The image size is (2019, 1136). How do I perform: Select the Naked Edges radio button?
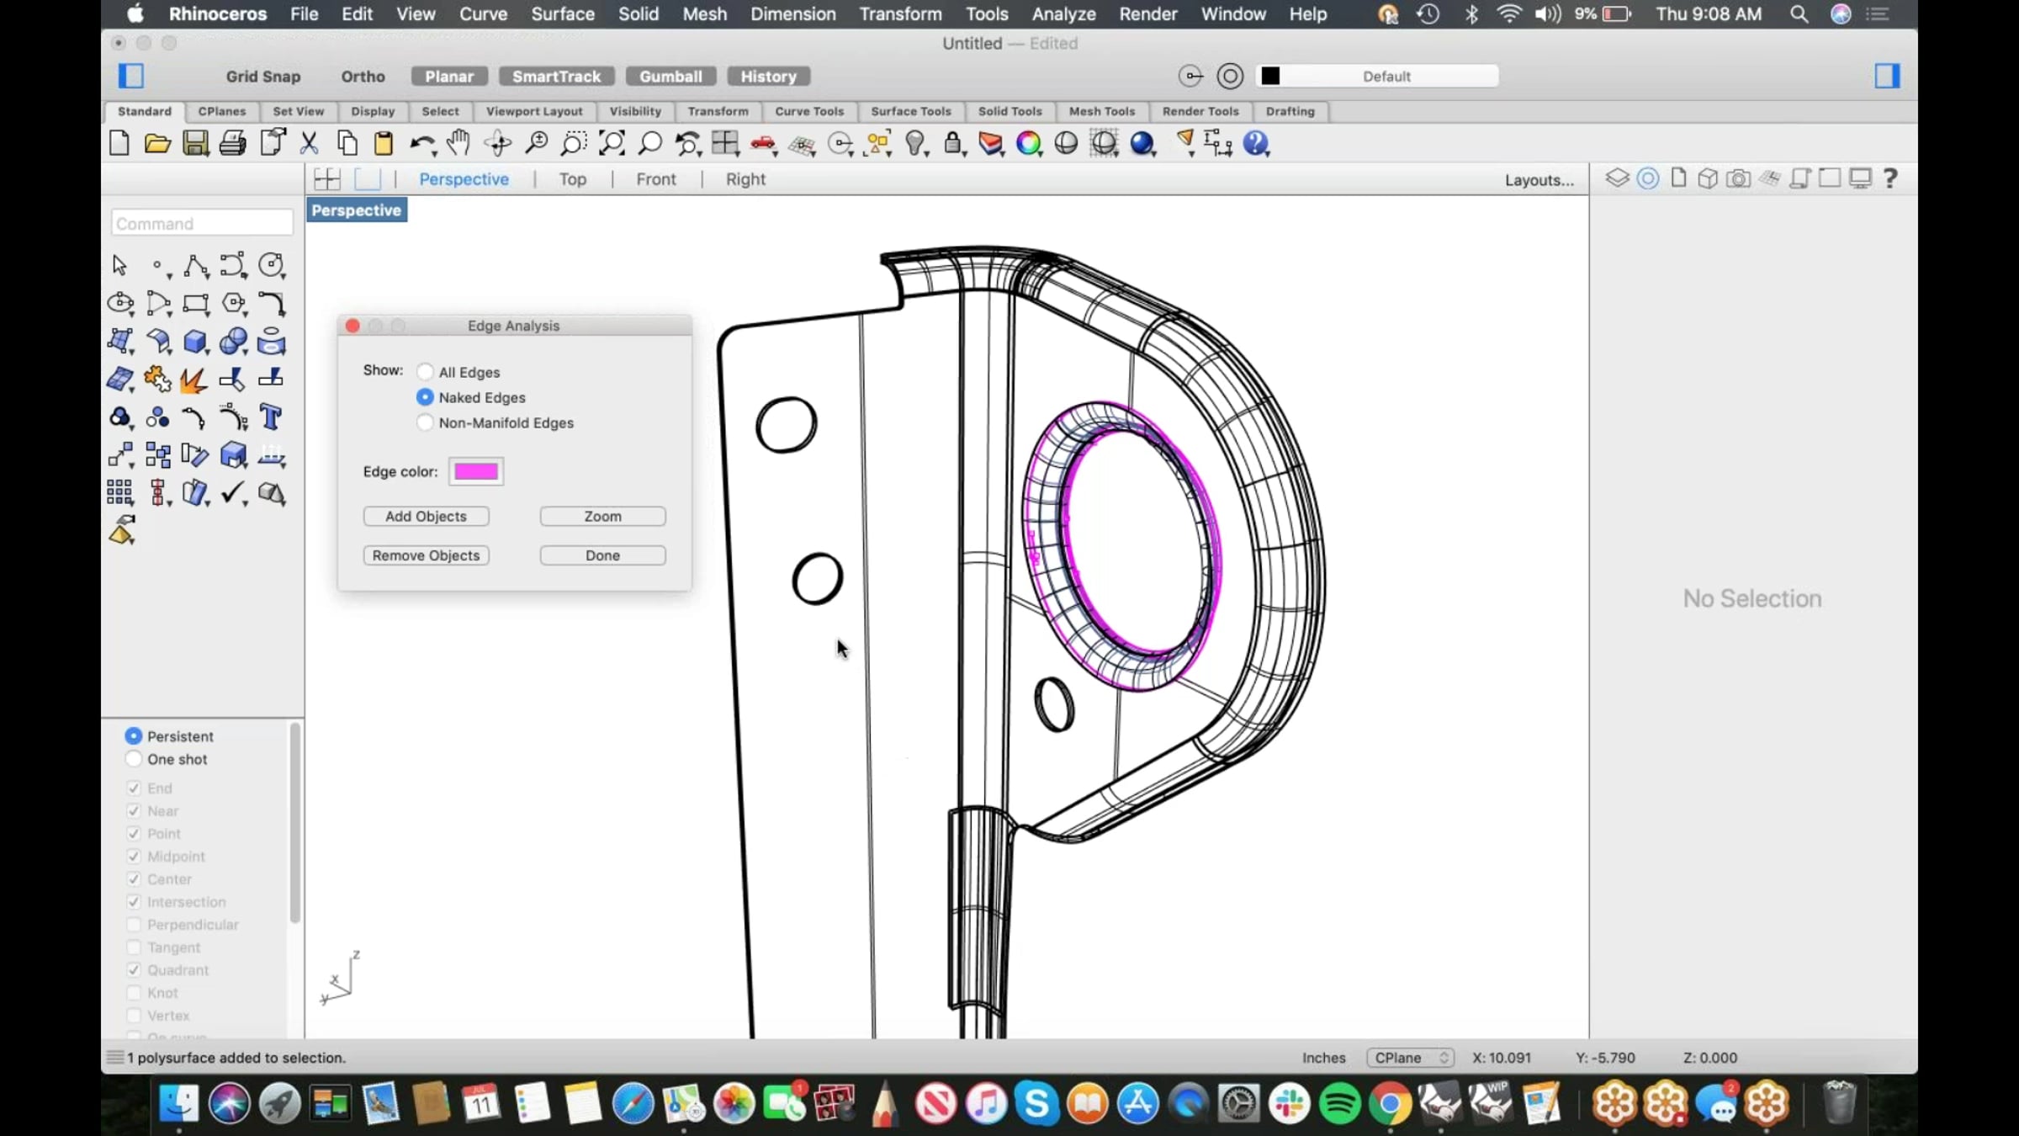425,397
